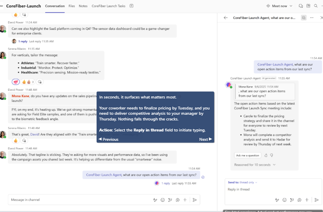Open emoji picker in thread reply box
This screenshot has height=212, width=323.
284,200
